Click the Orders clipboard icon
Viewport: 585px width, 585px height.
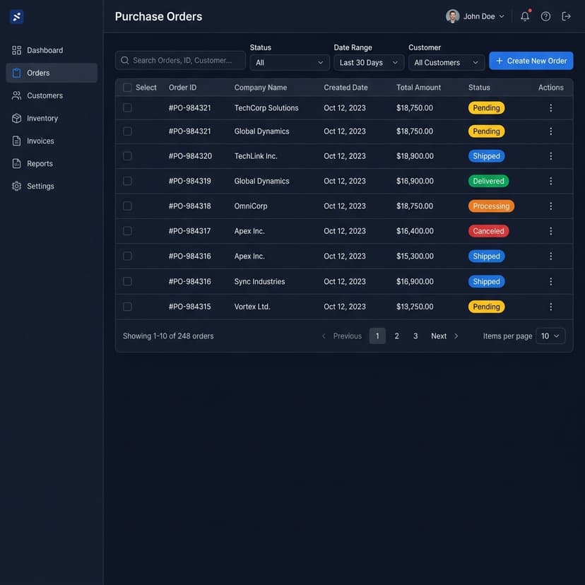pyautogui.click(x=16, y=73)
